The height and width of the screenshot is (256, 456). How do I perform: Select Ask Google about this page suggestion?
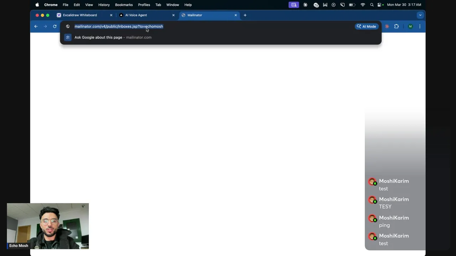click(x=221, y=37)
